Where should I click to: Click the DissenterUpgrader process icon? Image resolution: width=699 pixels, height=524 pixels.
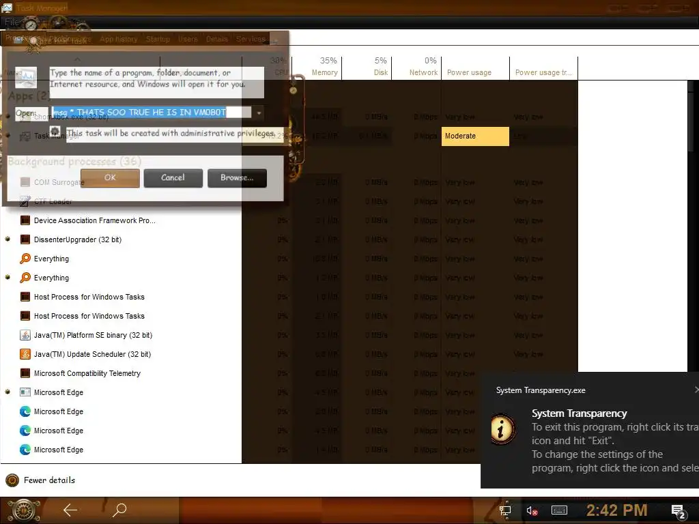pos(25,239)
